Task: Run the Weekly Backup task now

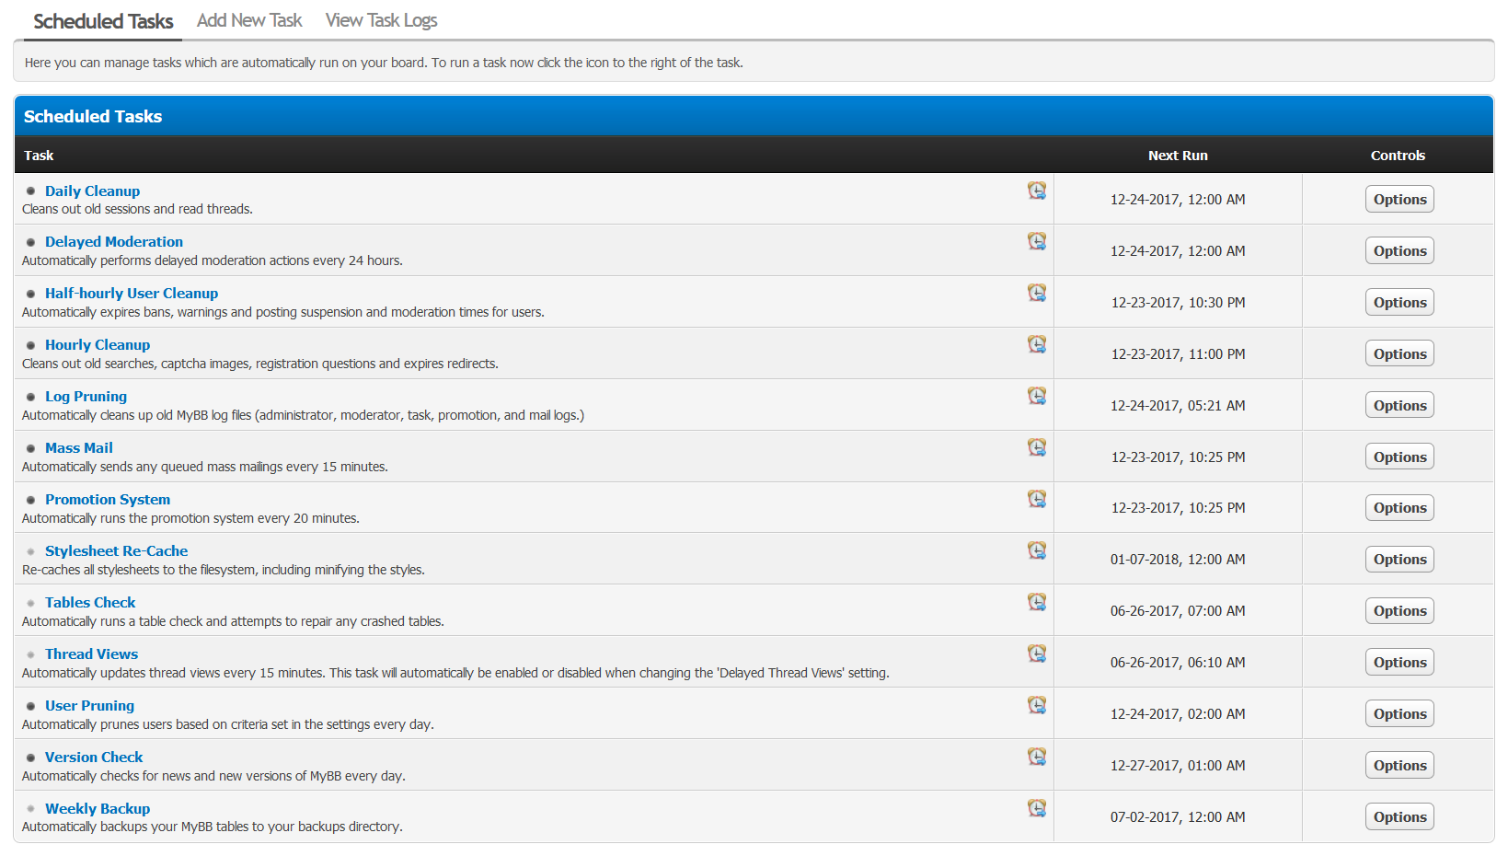Action: point(1037,808)
